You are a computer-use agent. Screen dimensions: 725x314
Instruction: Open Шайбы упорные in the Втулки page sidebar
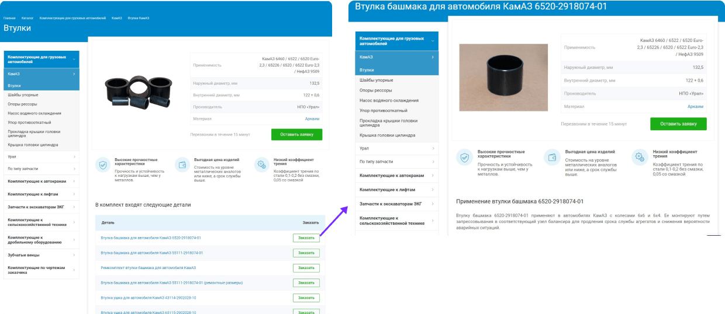[23, 95]
